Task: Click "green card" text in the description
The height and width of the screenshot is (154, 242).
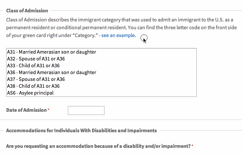Action: tap(34, 35)
